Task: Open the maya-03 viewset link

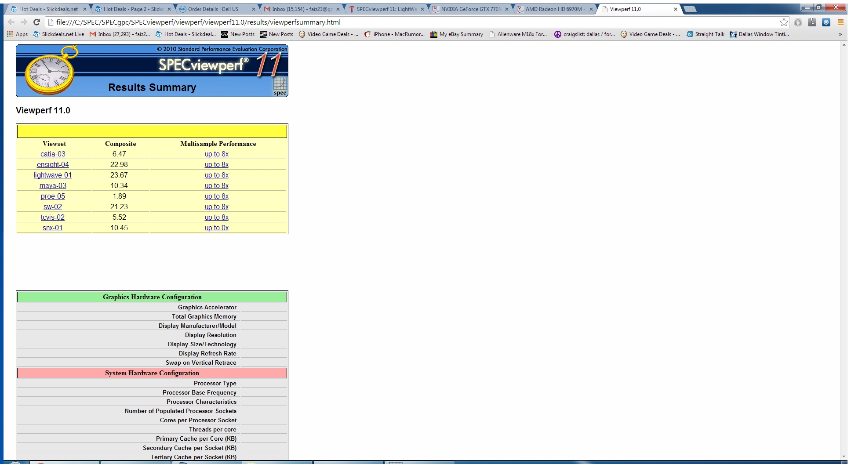Action: (53, 186)
